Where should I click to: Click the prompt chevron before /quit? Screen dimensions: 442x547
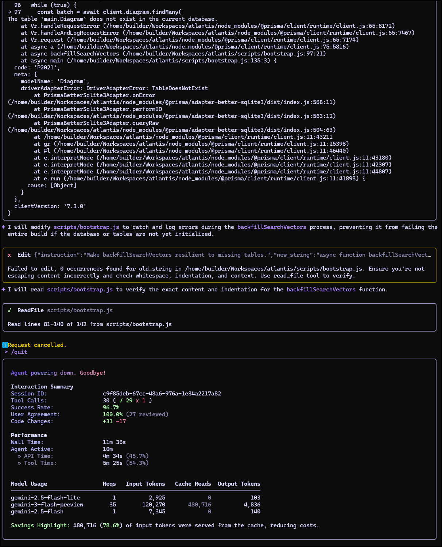pos(6,352)
